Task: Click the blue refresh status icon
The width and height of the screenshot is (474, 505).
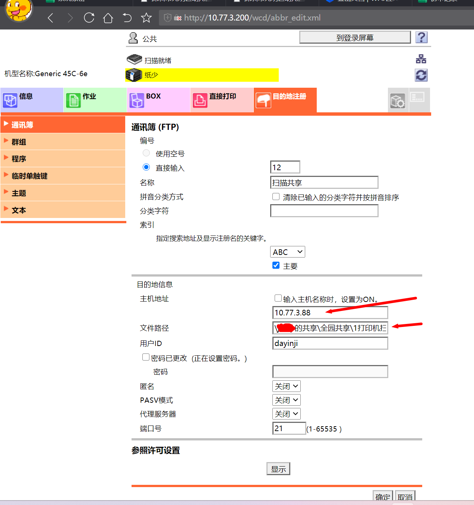Action: click(x=421, y=75)
